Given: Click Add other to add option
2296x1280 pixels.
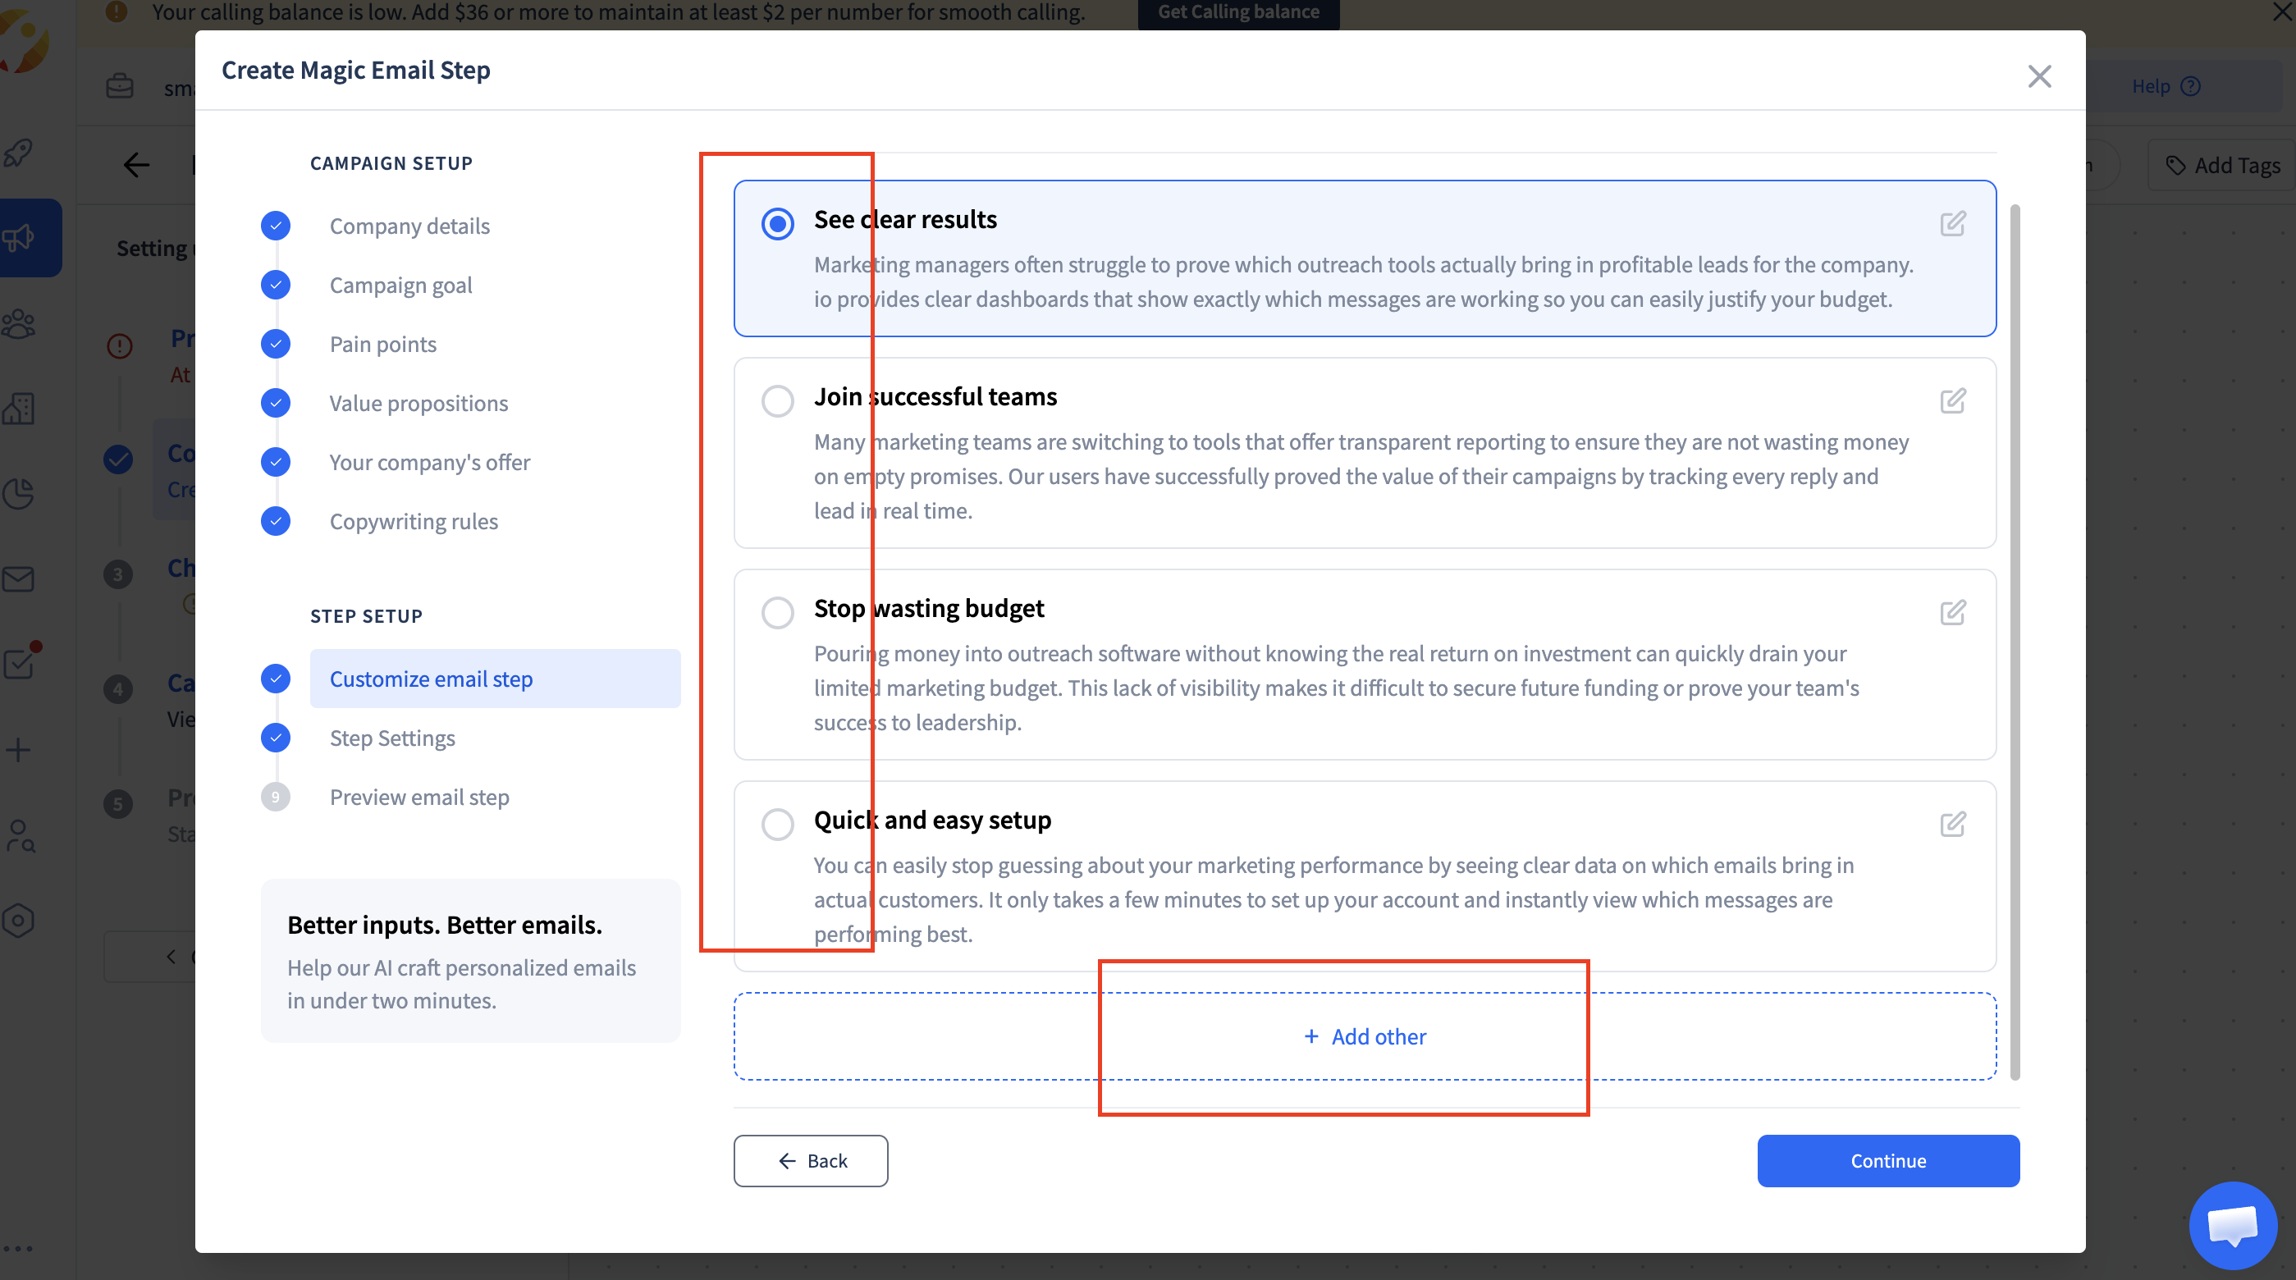Looking at the screenshot, I should tap(1365, 1036).
